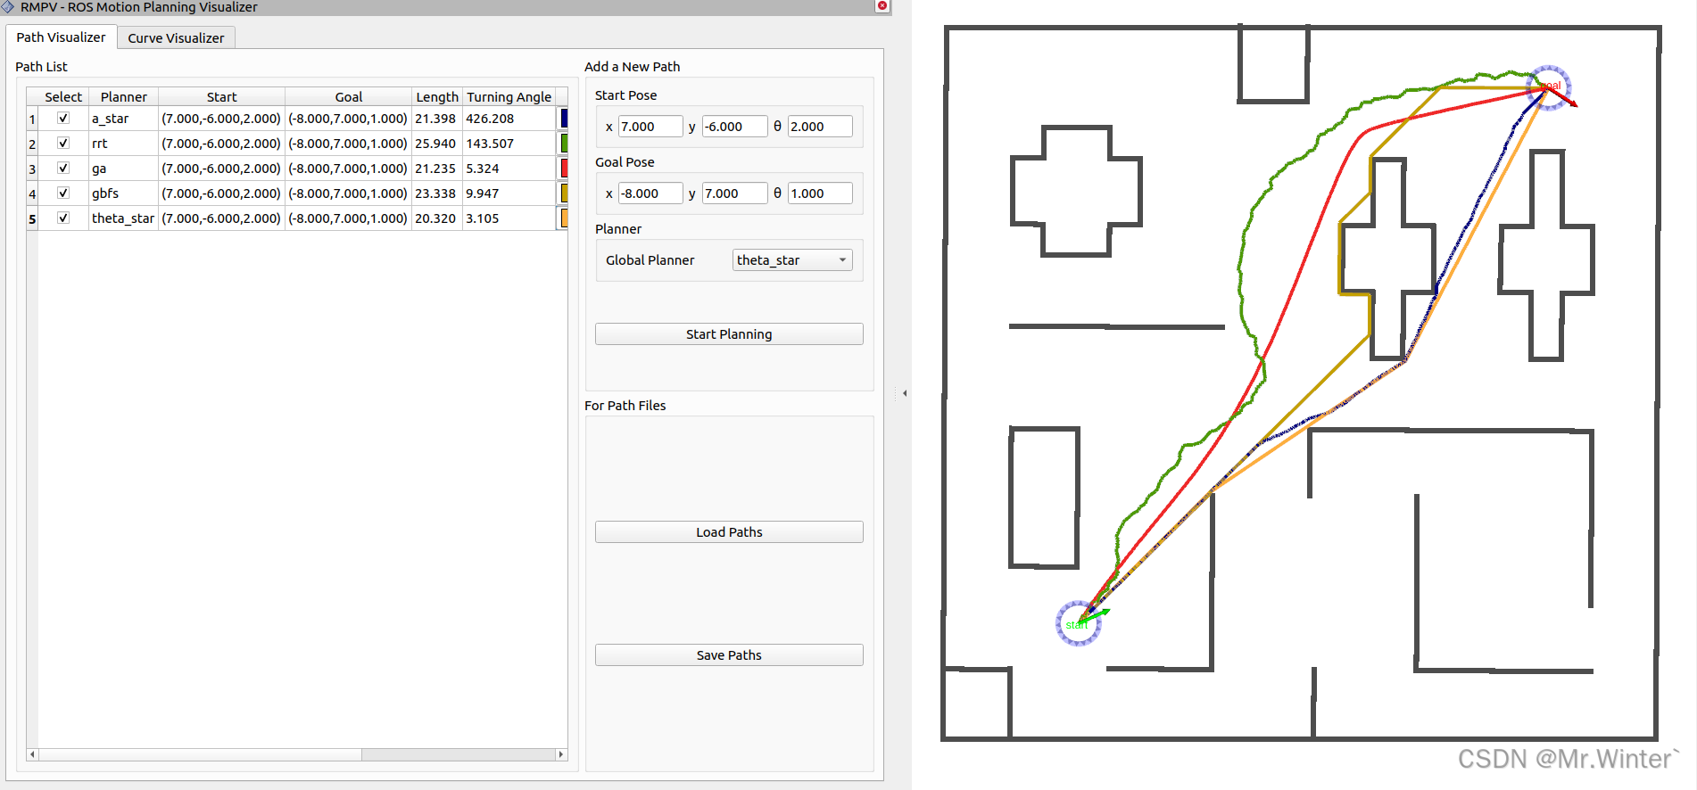Click the Start Planning button

pyautogui.click(x=729, y=334)
